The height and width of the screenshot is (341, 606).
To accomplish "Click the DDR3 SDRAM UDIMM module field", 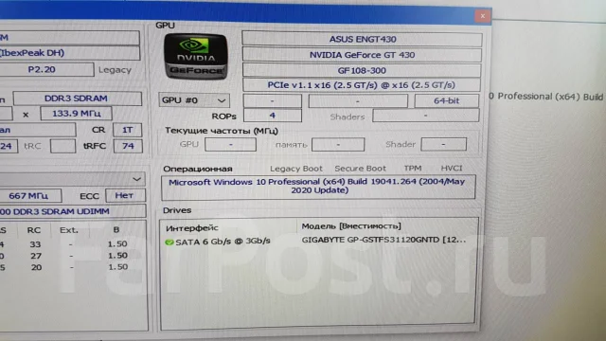I will point(72,211).
